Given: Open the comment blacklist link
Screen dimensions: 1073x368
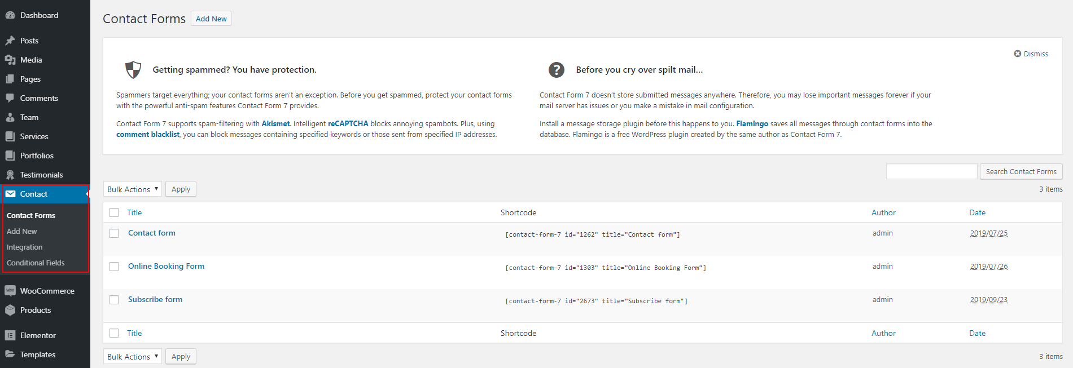Looking at the screenshot, I should tap(148, 134).
